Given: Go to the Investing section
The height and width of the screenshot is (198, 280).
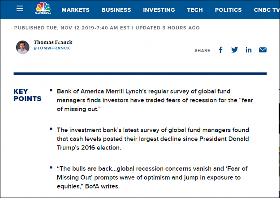Looking at the screenshot, I should click(159, 10).
